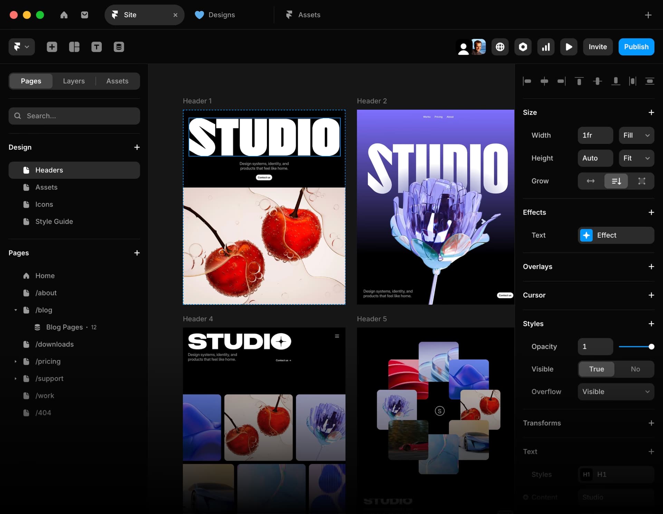Image resolution: width=663 pixels, height=514 pixels.
Task: Switch to the Layers tab
Action: pyautogui.click(x=74, y=81)
